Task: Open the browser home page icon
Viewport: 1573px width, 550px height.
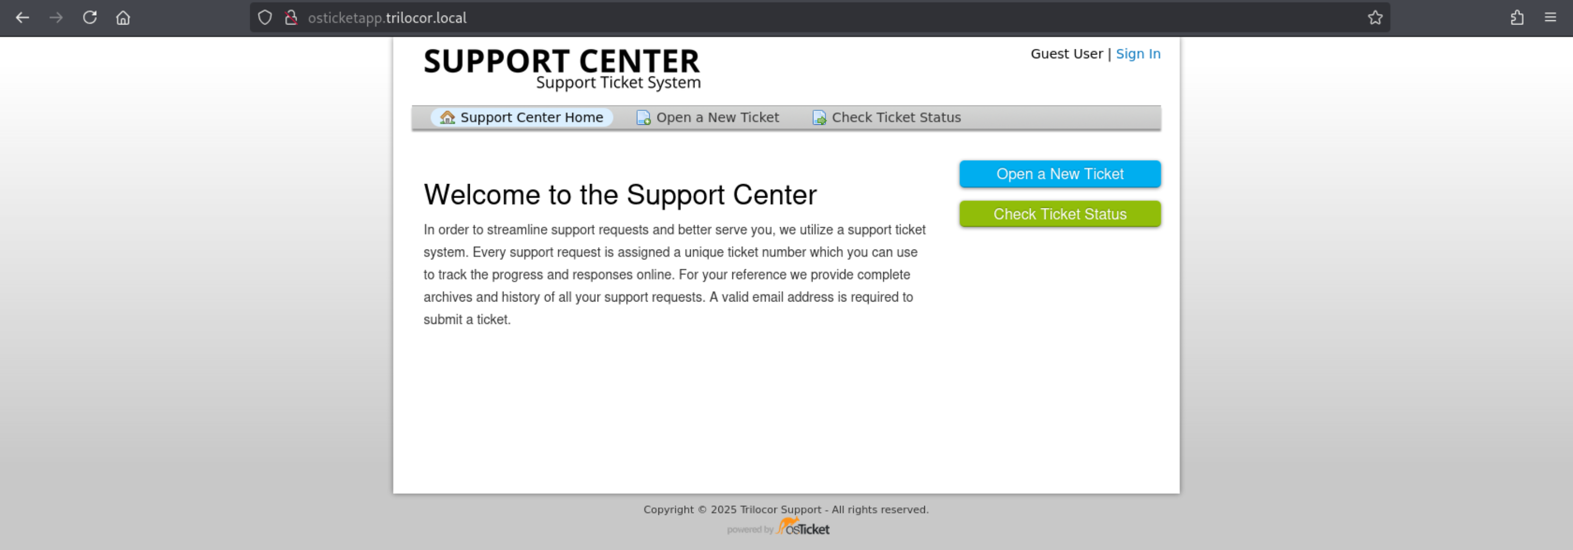Action: [x=123, y=18]
